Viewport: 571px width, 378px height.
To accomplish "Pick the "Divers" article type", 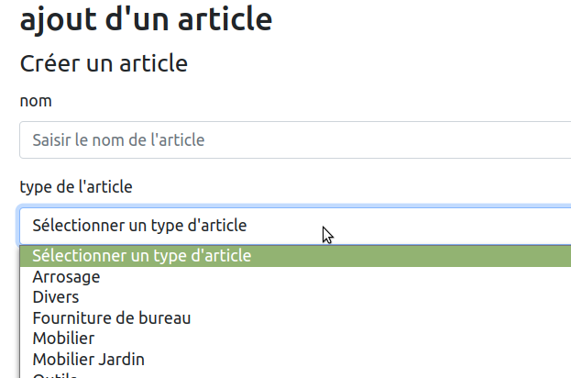I will (x=56, y=297).
